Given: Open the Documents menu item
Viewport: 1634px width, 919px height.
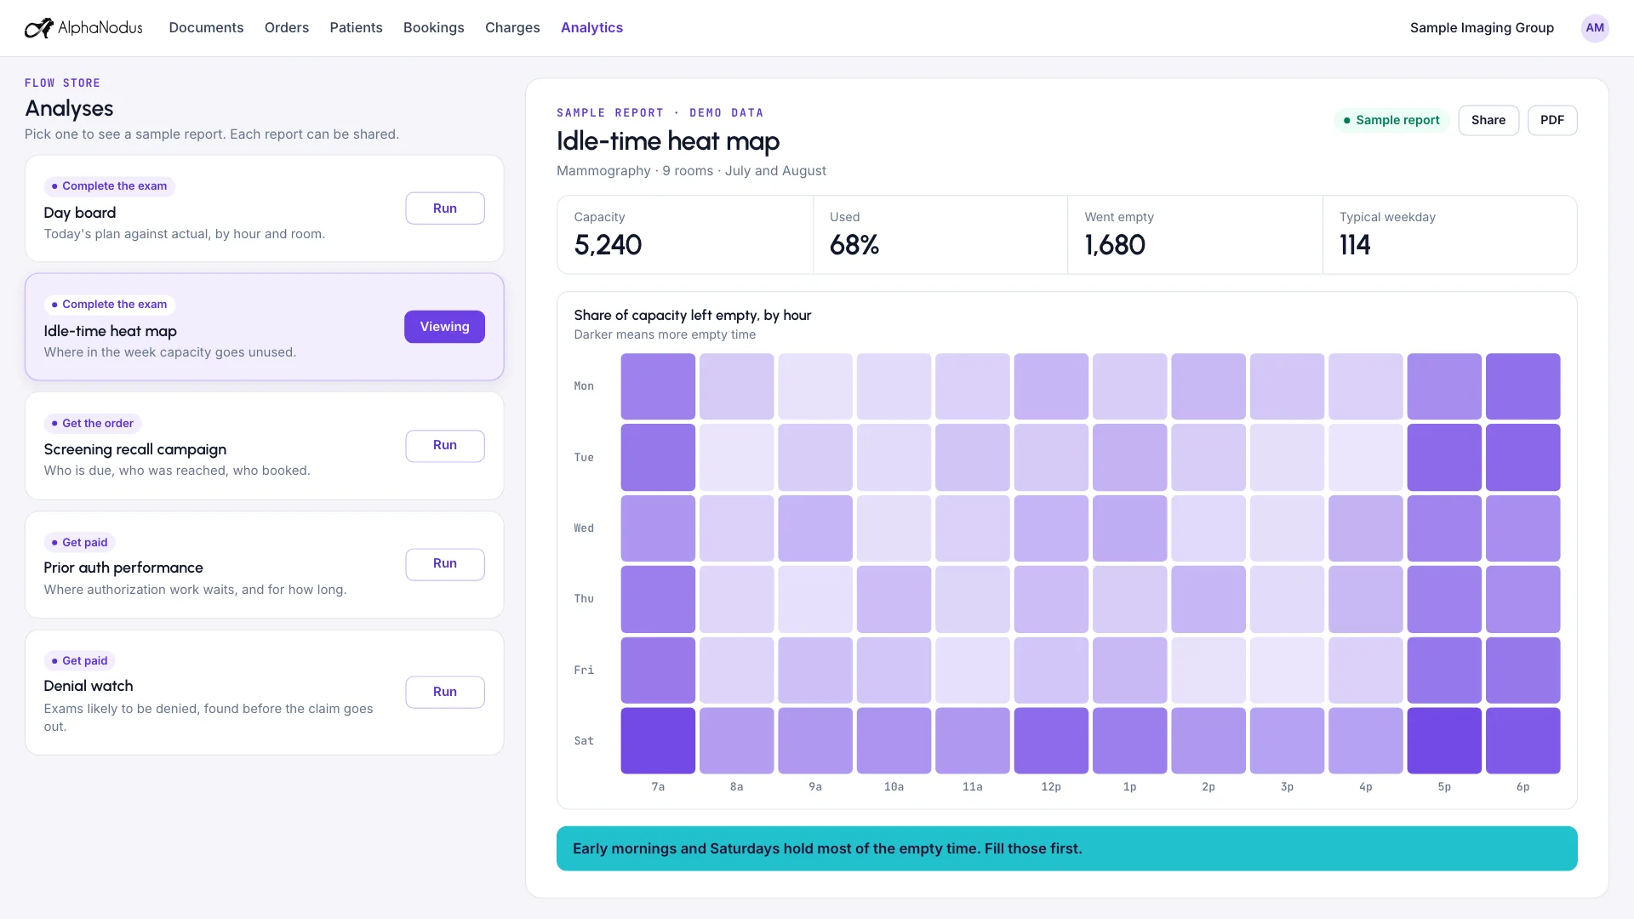Looking at the screenshot, I should click(206, 28).
